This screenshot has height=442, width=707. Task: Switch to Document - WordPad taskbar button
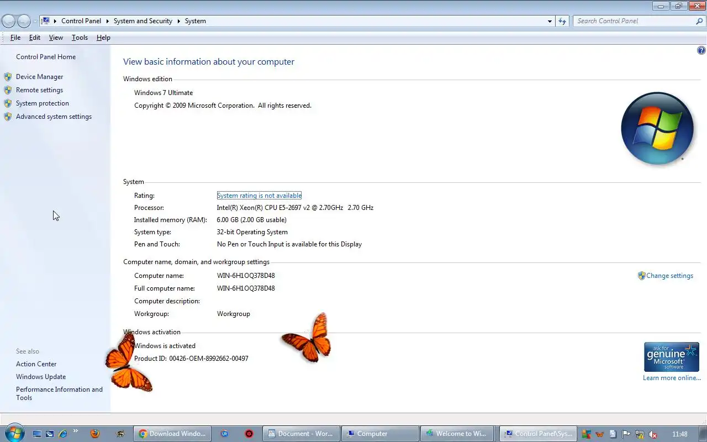coord(300,434)
